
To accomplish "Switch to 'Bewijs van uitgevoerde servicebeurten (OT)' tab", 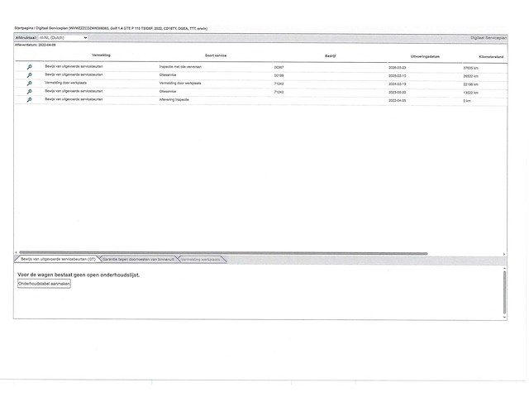I will [x=58, y=259].
